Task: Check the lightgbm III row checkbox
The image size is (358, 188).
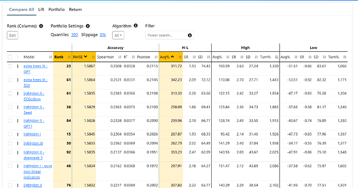Action: 10,143
